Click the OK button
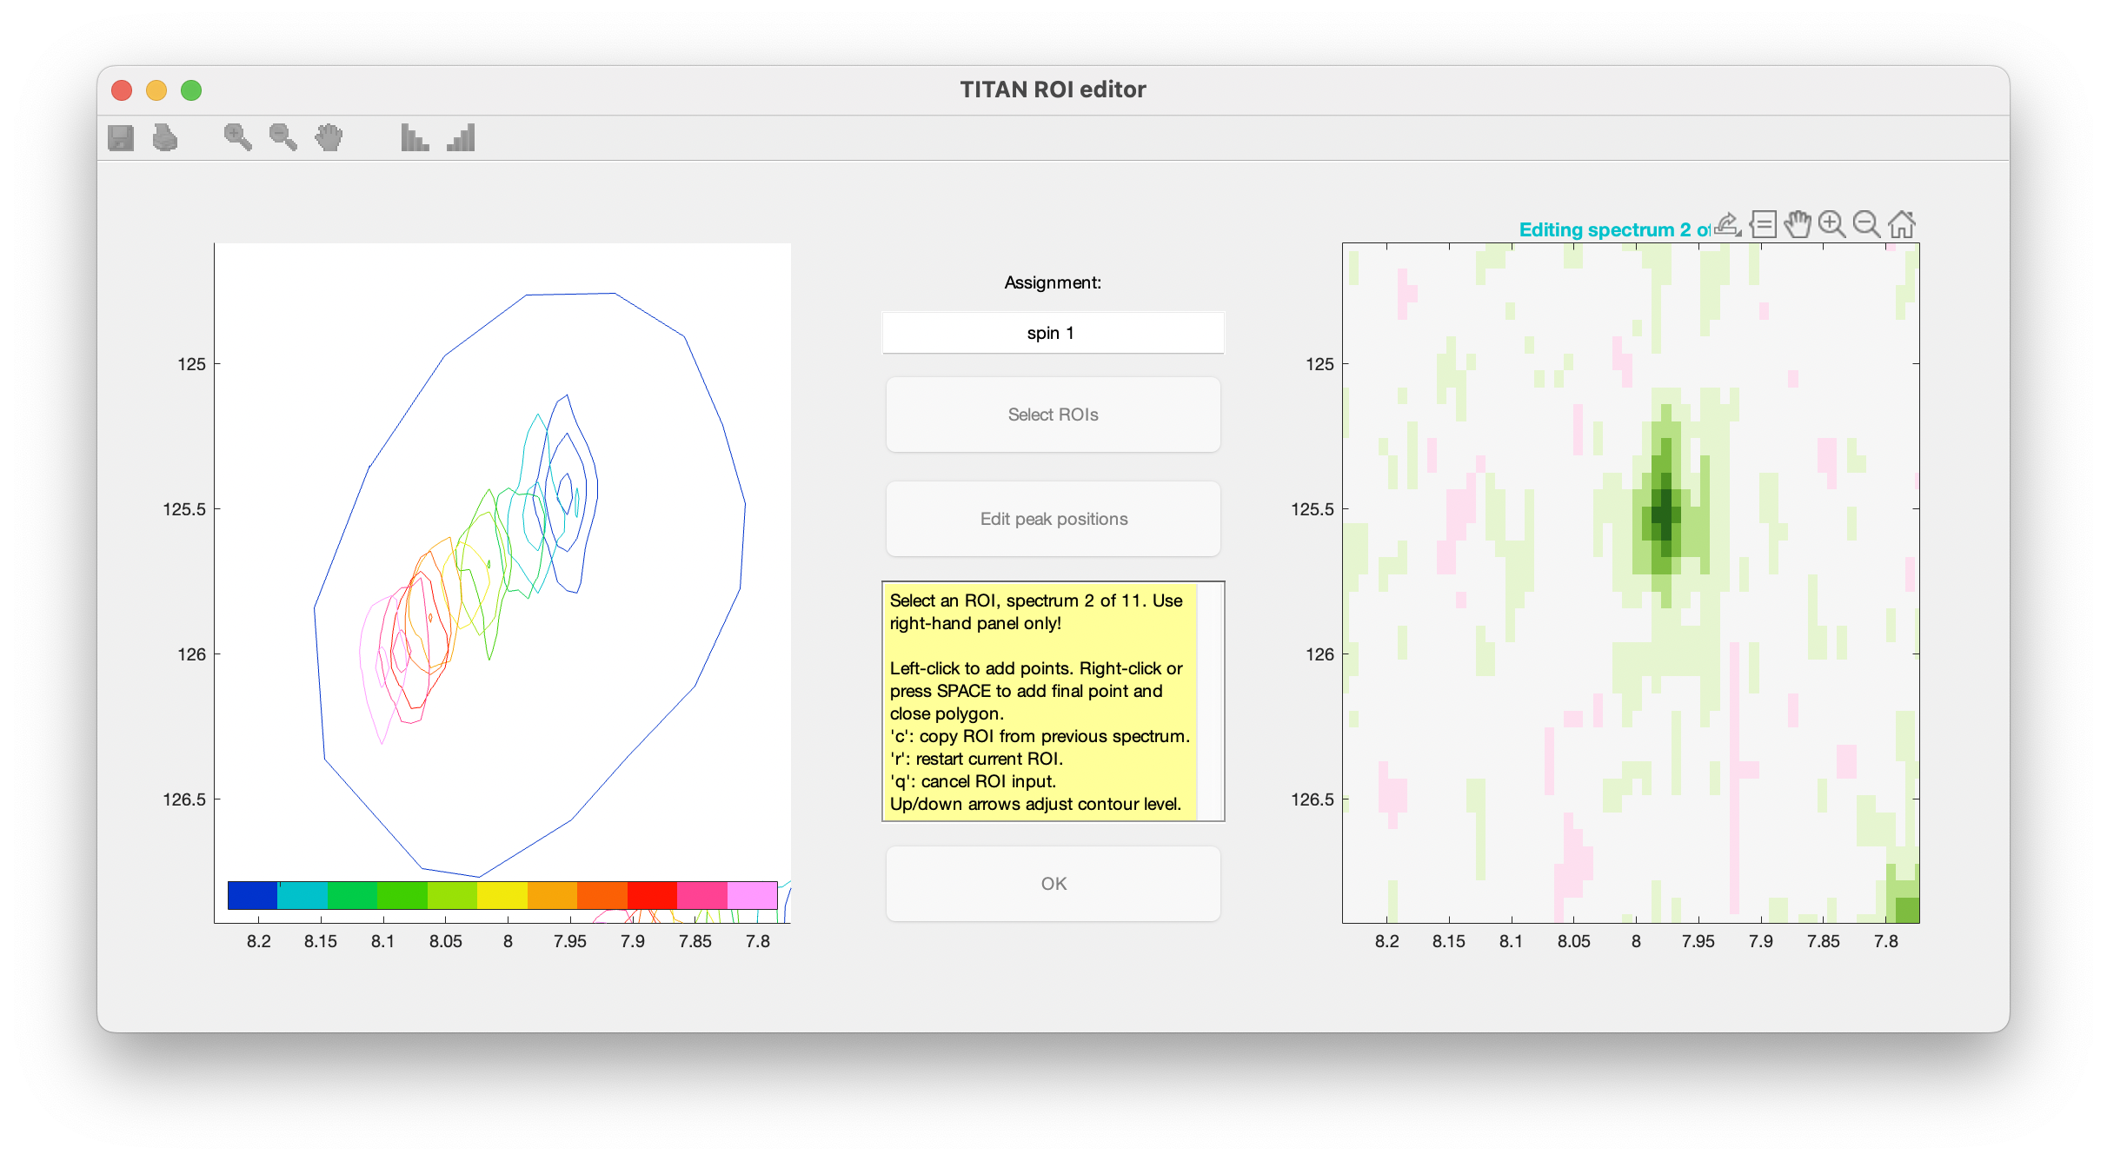This screenshot has height=1161, width=2107. tap(1053, 884)
